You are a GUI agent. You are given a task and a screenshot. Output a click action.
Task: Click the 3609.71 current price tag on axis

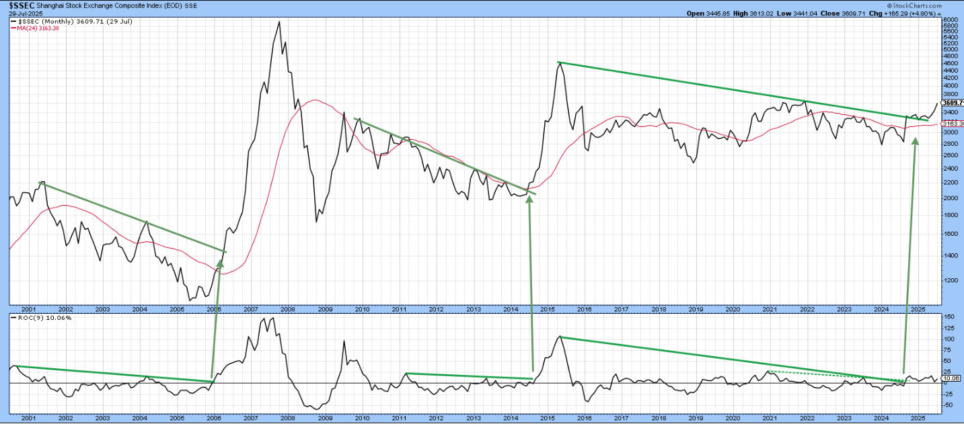[x=953, y=103]
